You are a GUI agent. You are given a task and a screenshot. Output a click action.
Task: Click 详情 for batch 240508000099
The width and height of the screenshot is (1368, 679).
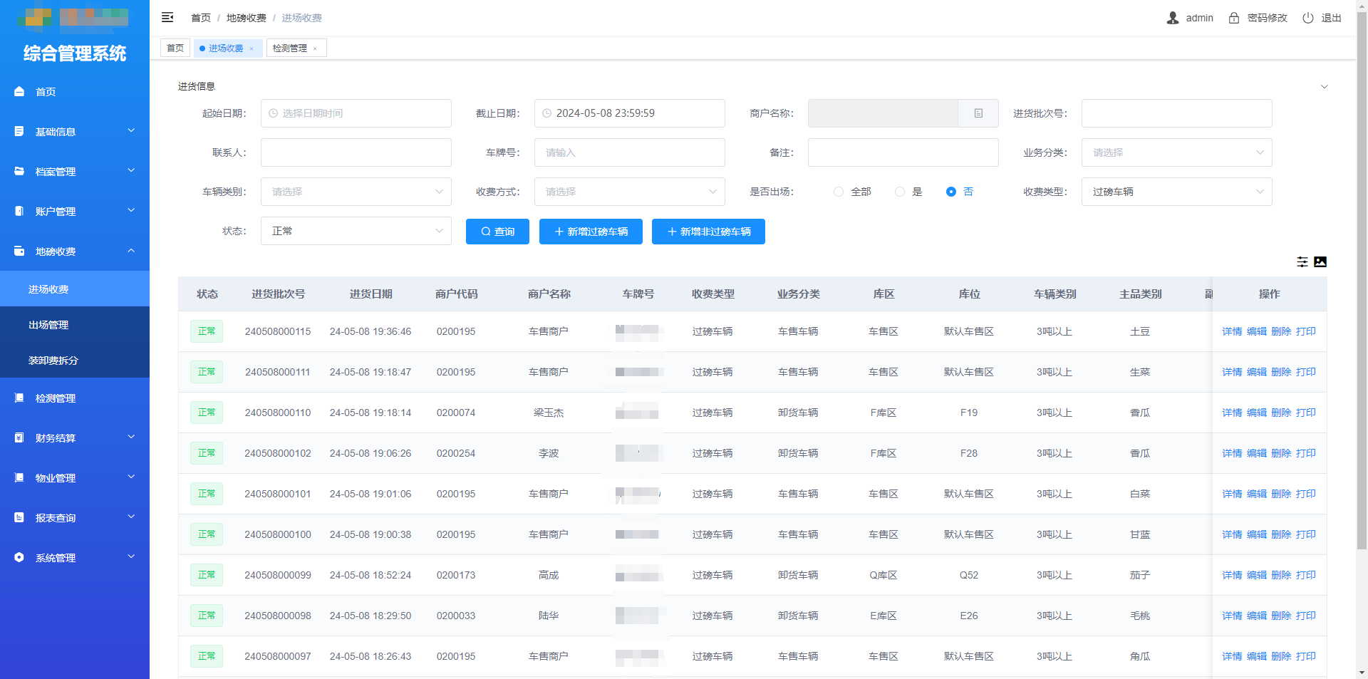1232,575
